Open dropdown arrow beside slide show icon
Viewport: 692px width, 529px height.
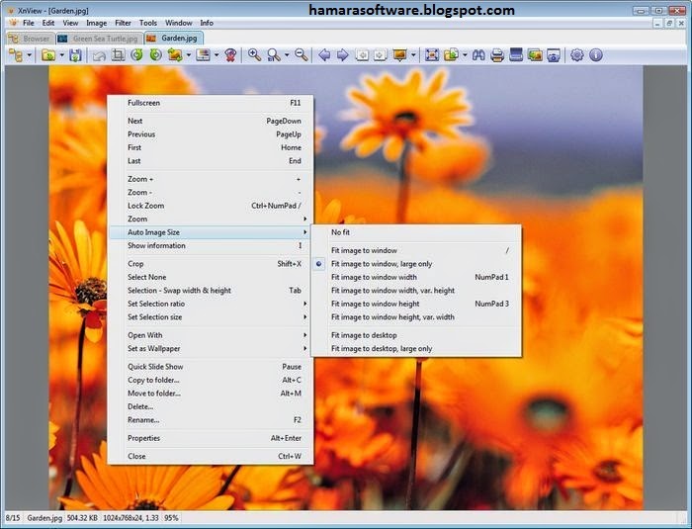click(x=413, y=55)
